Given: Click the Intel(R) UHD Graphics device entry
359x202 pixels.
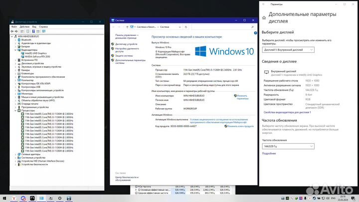Looking at the screenshot, I should pyautogui.click(x=35, y=53).
